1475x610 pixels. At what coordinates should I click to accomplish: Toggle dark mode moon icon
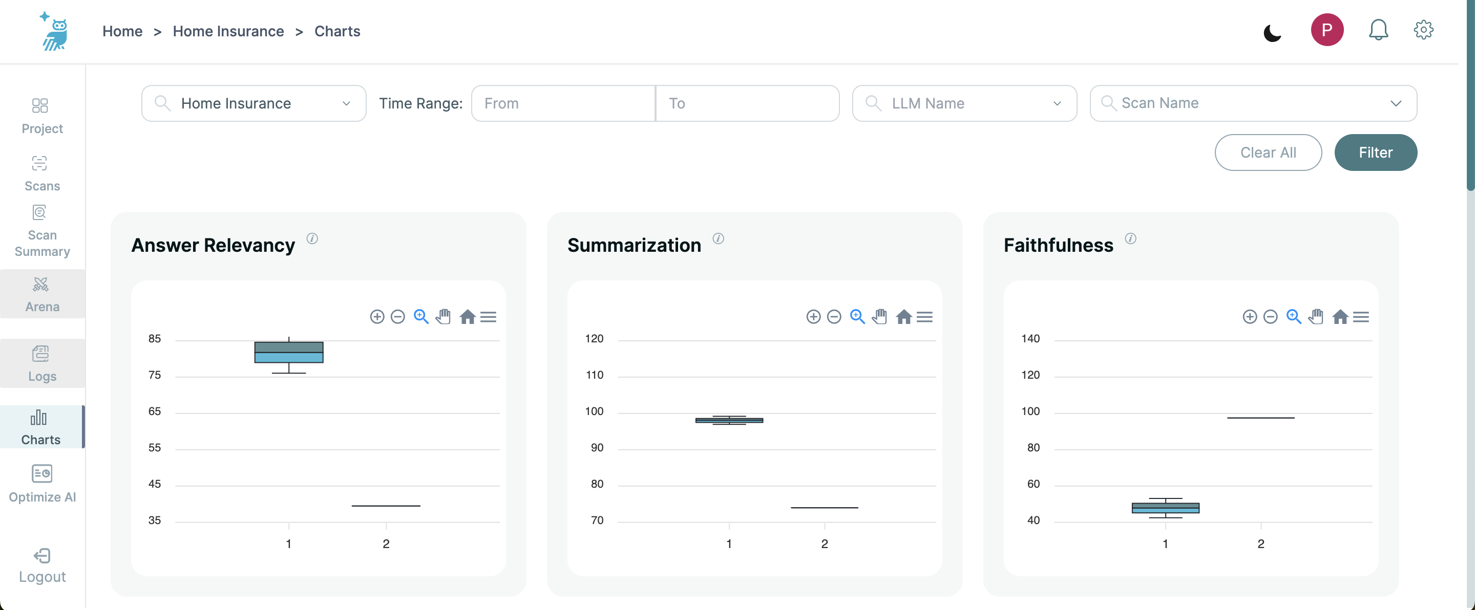point(1272,33)
